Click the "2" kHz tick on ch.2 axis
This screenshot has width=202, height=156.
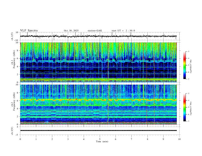pos(18,116)
